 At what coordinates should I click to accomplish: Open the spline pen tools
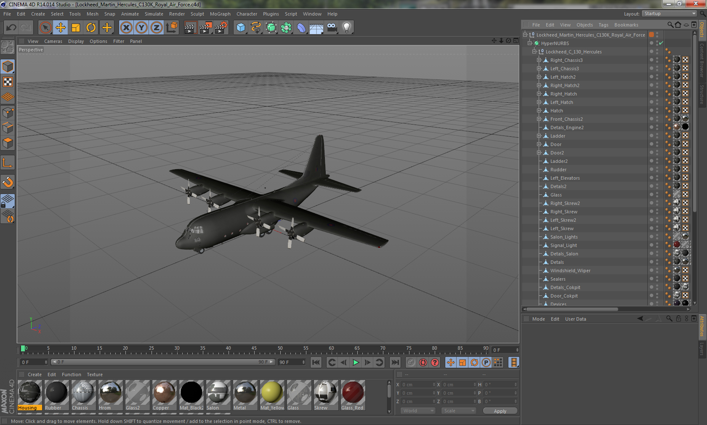[256, 28]
